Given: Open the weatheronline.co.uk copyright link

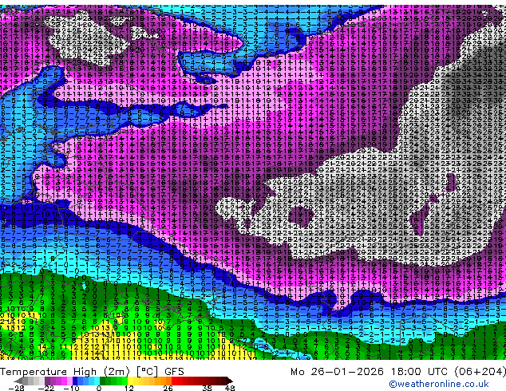Looking at the screenshot, I should click(x=439, y=384).
